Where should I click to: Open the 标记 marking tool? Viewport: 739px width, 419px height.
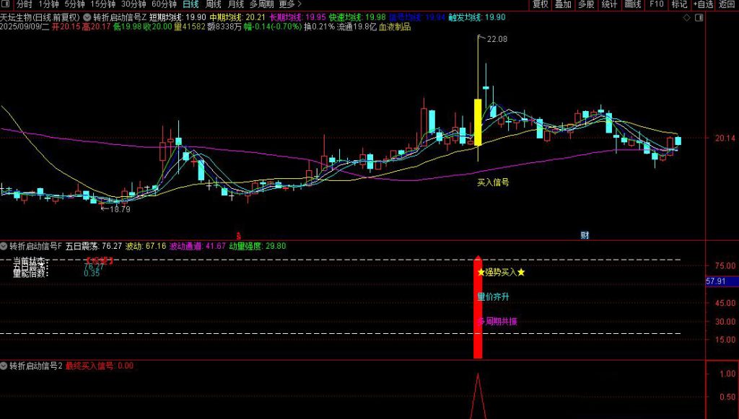point(679,4)
